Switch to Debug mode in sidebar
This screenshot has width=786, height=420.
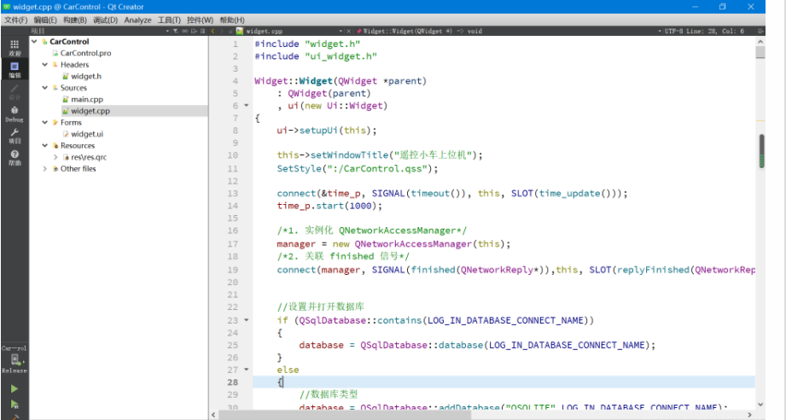click(x=15, y=114)
